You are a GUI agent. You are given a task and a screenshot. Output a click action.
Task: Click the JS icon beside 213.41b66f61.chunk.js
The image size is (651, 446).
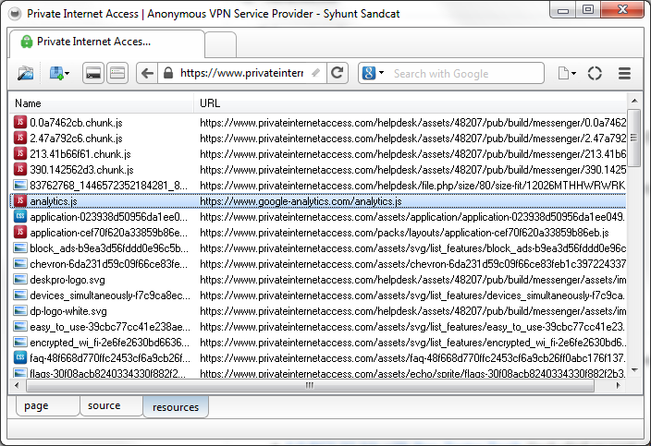pyautogui.click(x=20, y=154)
